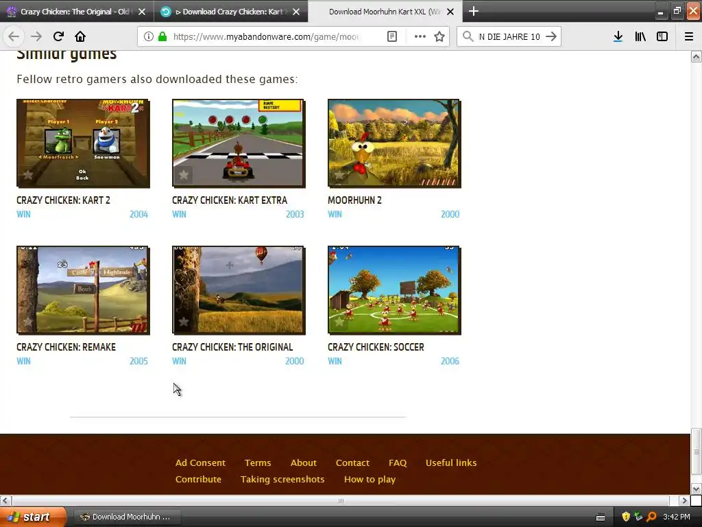Click the CRAZY CHICKEN: THE ORIGINAL title
Screen dimensions: 702x527
[x=232, y=347]
